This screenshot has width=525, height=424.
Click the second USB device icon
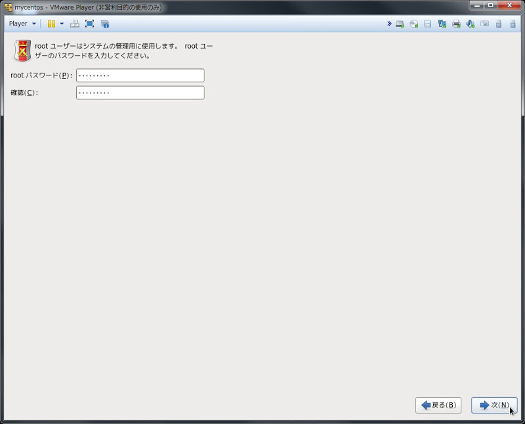(x=514, y=24)
